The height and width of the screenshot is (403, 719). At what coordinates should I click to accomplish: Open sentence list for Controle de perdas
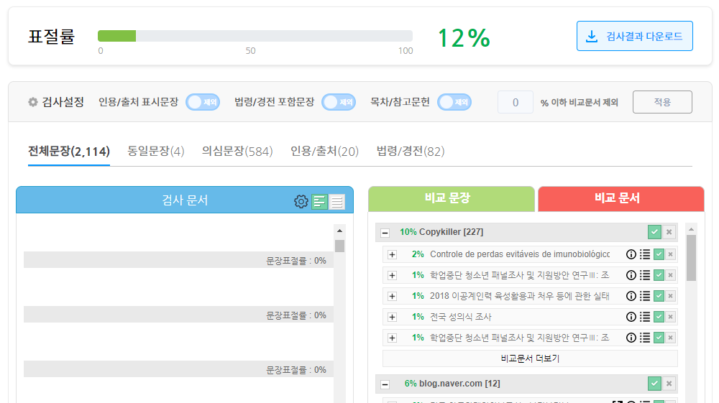(645, 254)
